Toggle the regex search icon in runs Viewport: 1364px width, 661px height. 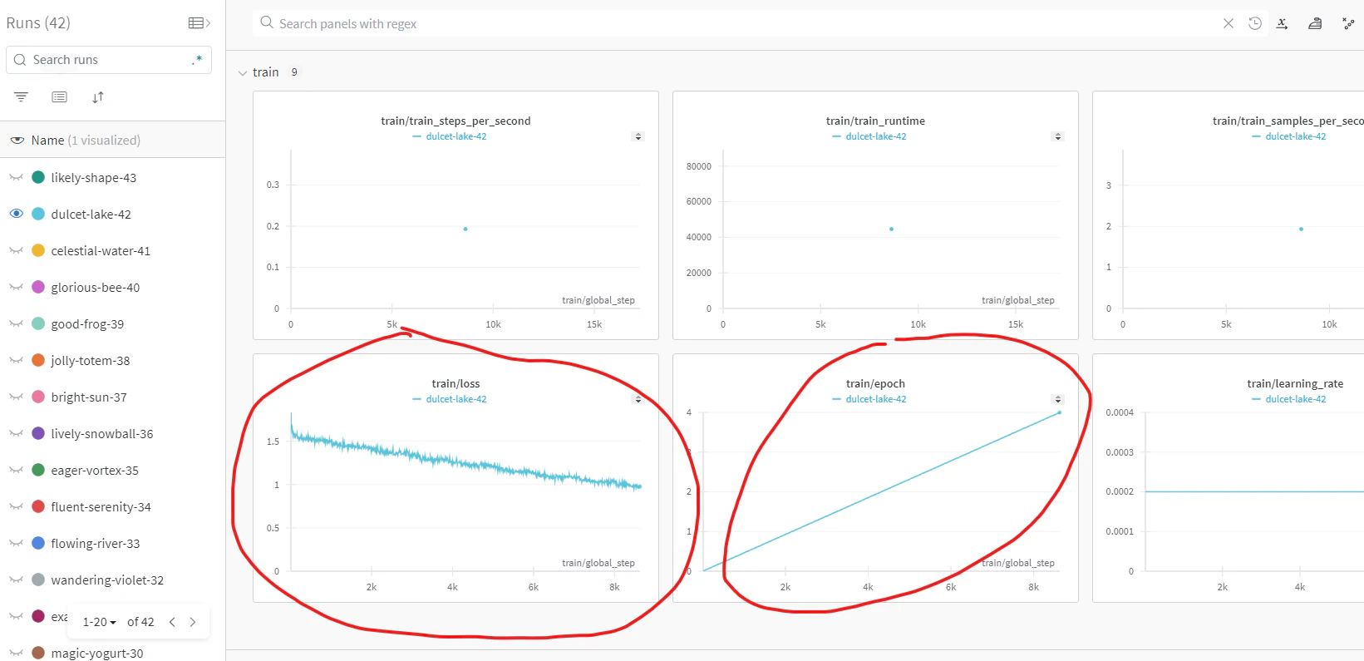(197, 60)
